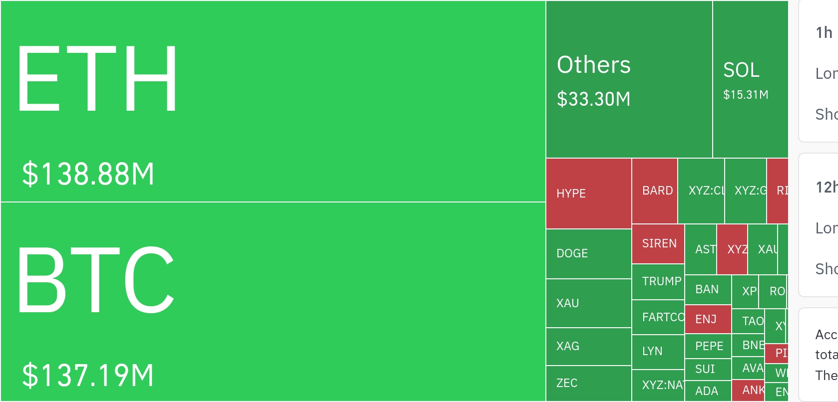Select the red ENJ tile
Viewport: 838px width, 402px height.
[708, 319]
